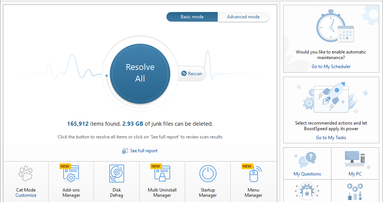Click the NEW badge on Multi Uninstall Manager
383x202 pixels.
coord(156,166)
